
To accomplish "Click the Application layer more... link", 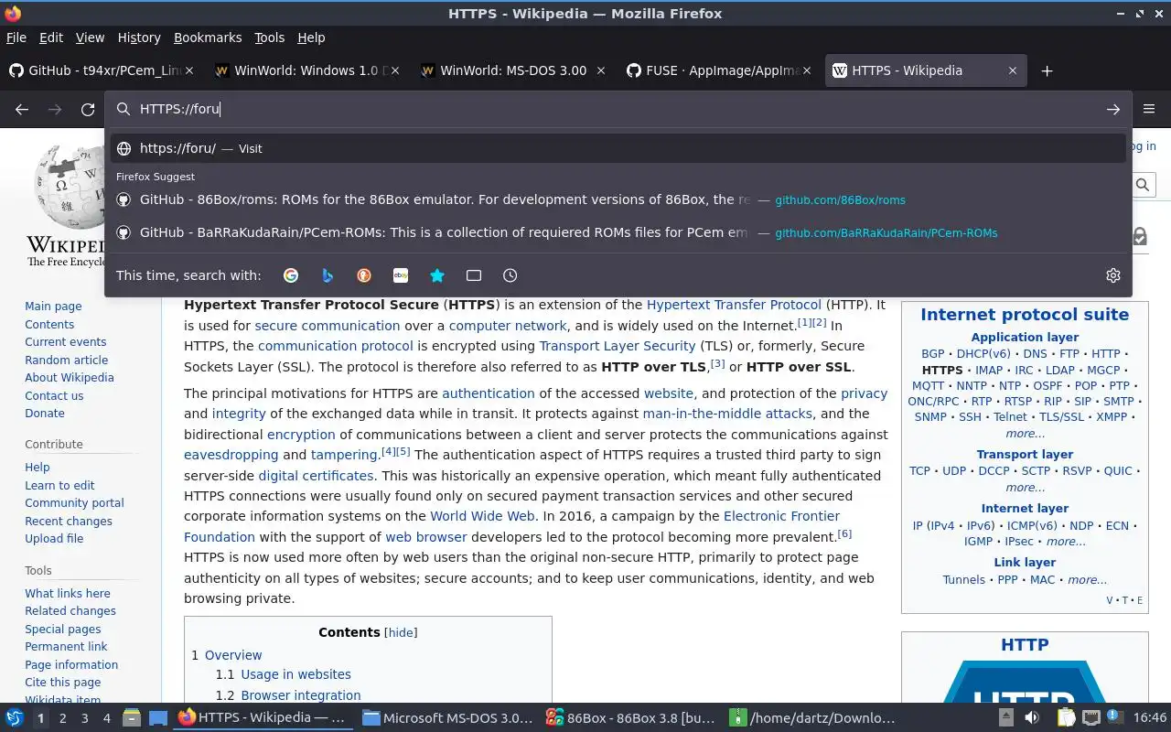I will pyautogui.click(x=1025, y=434).
